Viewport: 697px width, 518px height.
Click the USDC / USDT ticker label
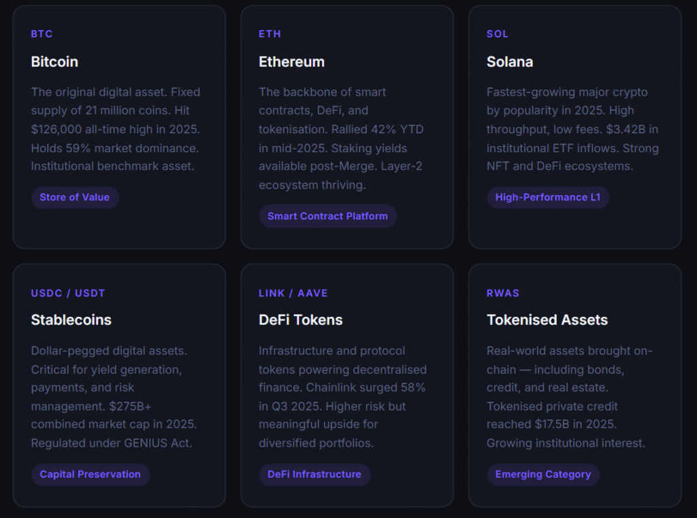coord(67,293)
